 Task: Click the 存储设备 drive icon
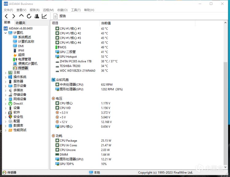click(10, 95)
